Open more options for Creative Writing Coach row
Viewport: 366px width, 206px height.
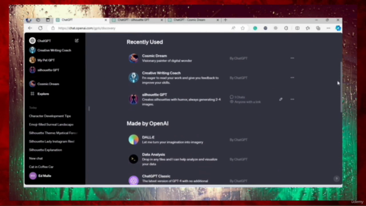292,78
